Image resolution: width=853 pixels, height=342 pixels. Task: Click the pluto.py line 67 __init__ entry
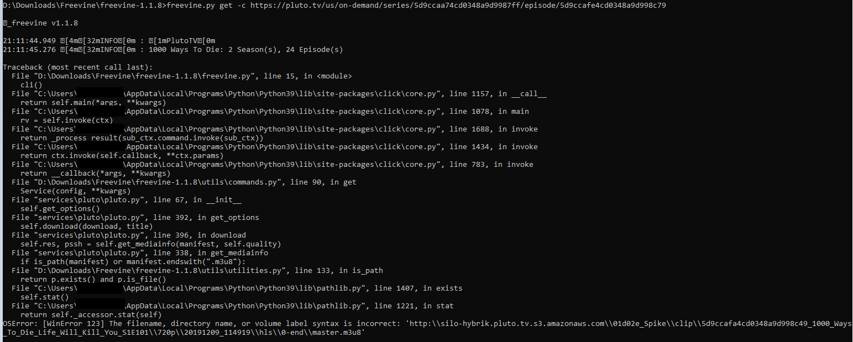tap(127, 199)
